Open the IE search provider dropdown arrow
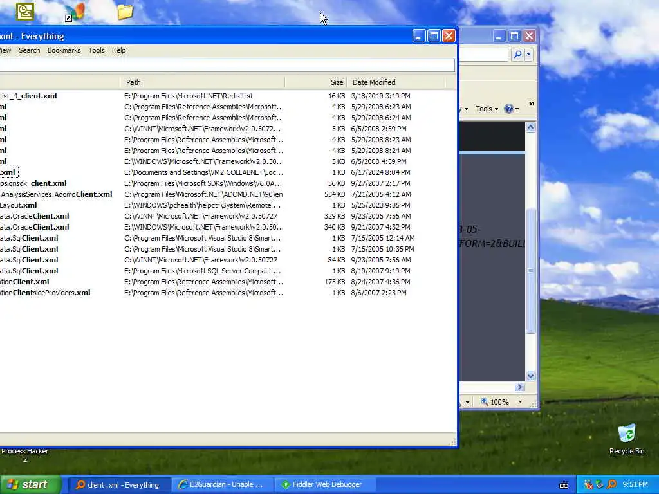 [529, 54]
